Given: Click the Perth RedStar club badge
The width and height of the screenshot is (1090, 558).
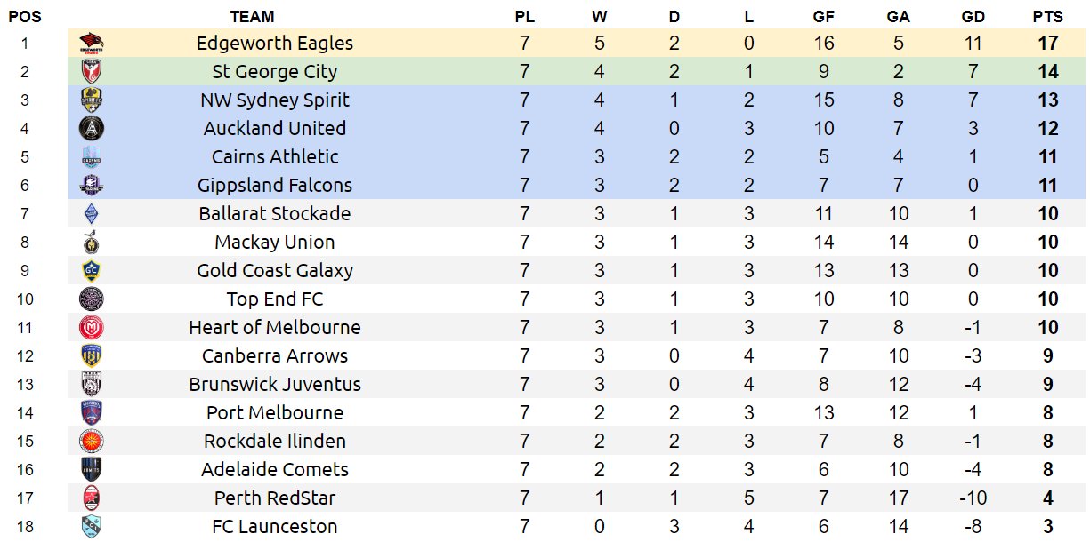Looking at the screenshot, I should (x=92, y=498).
